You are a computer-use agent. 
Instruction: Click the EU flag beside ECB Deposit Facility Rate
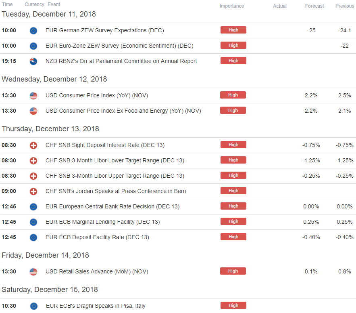(x=33, y=237)
